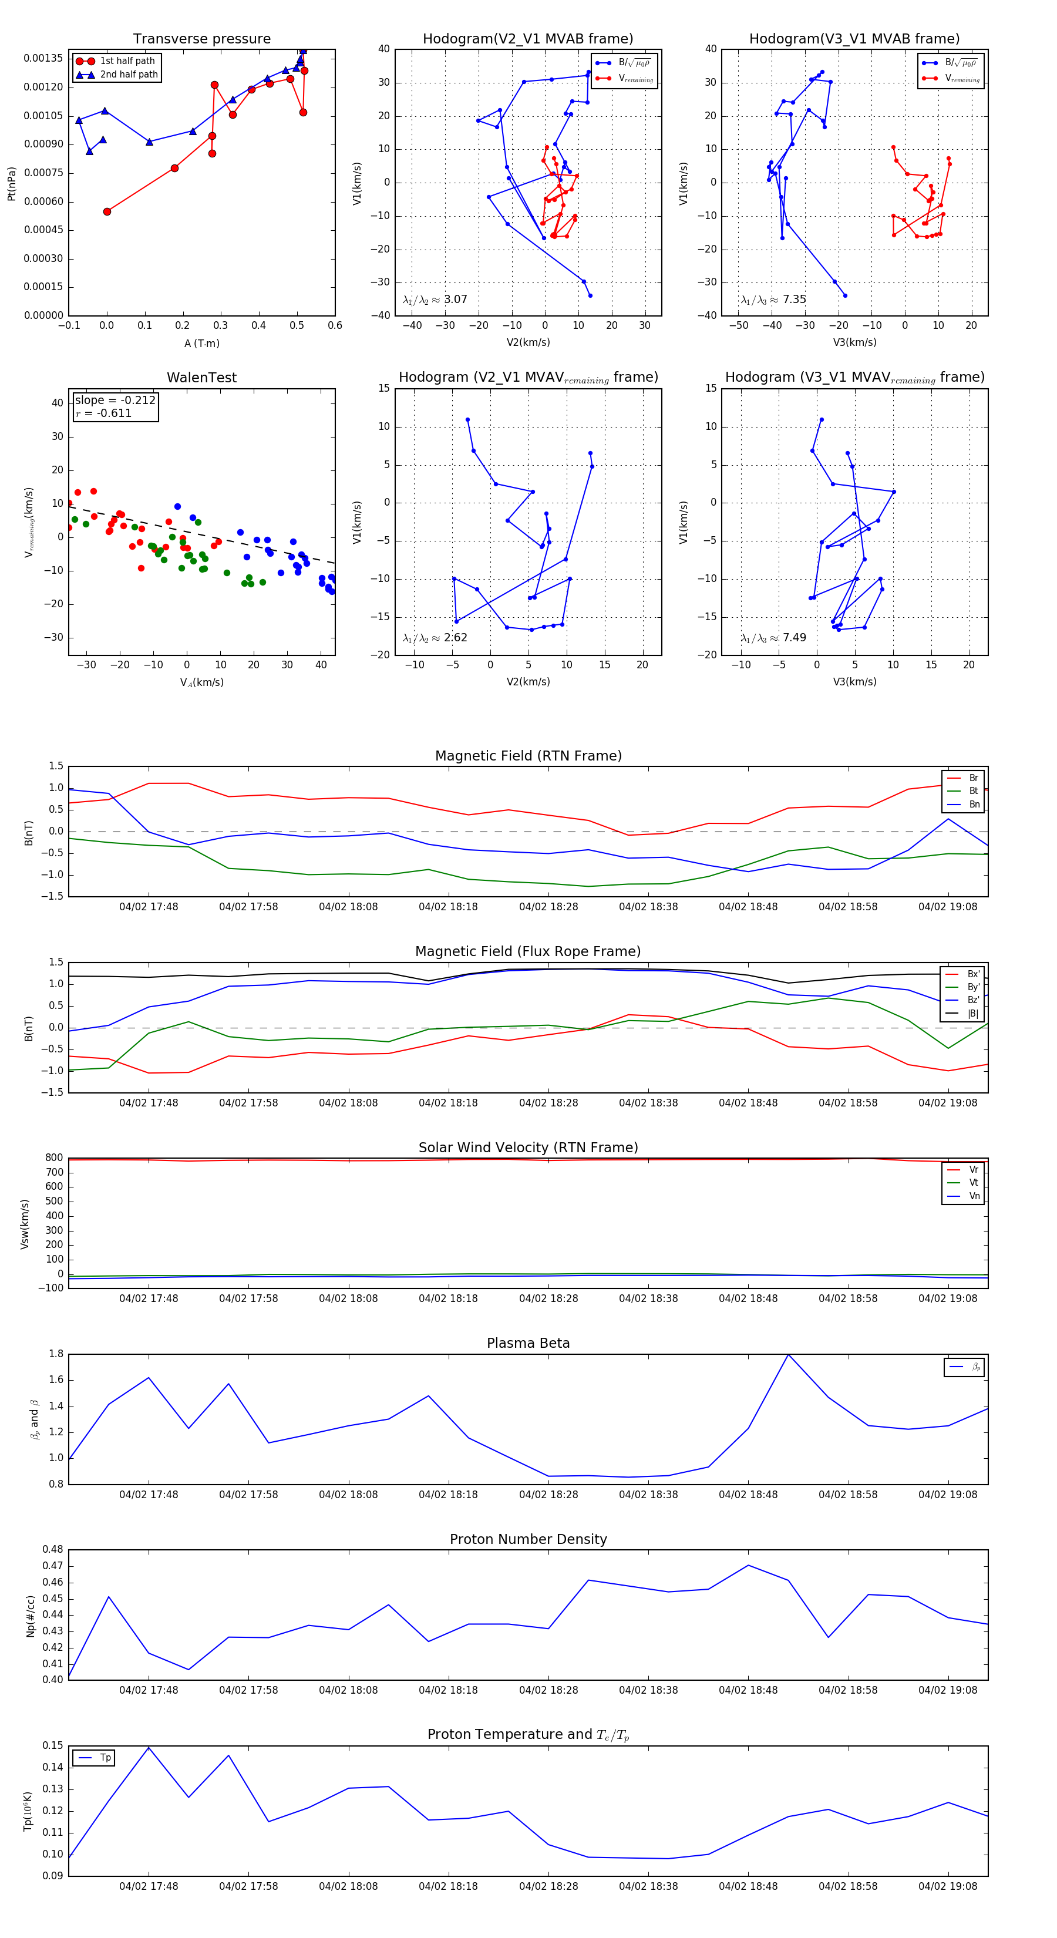Click '04/02 19:08' tick under Proton Temperature plot

pyautogui.click(x=948, y=1886)
